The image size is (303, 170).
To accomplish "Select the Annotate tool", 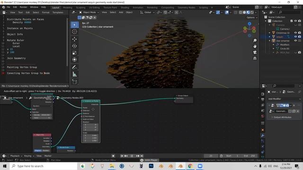I will pos(74,67).
